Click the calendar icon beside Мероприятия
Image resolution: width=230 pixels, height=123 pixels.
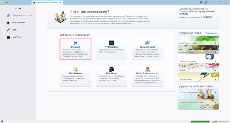(x=213, y=122)
